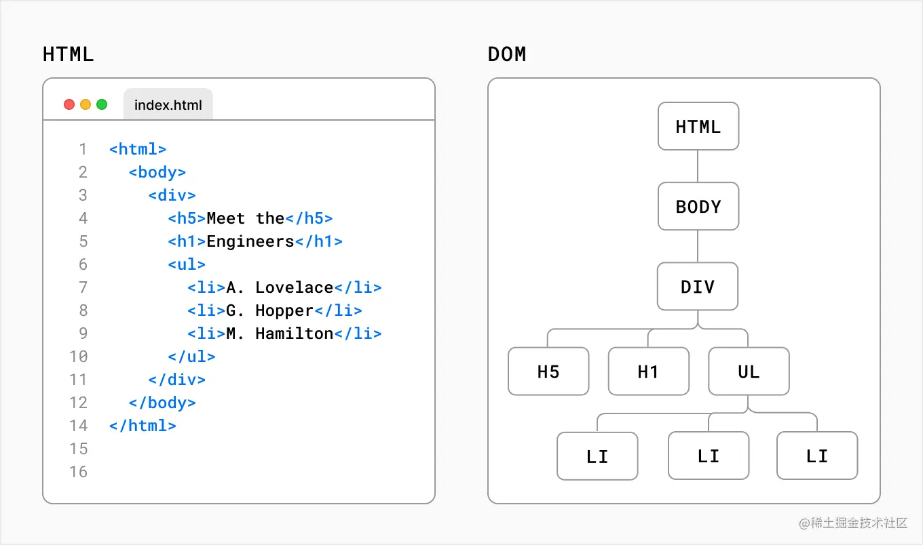Screen dimensions: 923x545
Task: Select the UL node in the DOM tree
Action: pyautogui.click(x=749, y=371)
